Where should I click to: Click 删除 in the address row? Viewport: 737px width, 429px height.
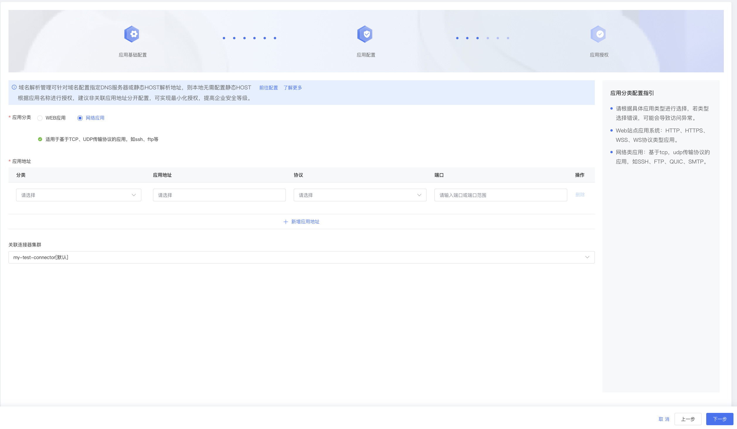click(580, 195)
